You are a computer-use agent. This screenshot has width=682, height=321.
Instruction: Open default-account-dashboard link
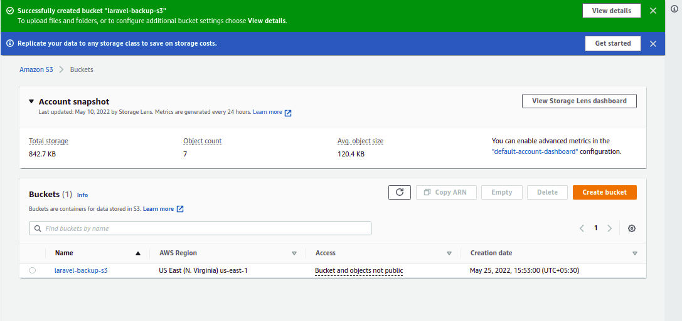(535, 152)
